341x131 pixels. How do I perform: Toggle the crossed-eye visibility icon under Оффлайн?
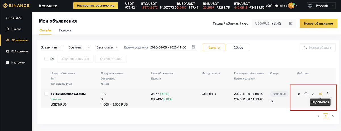(272, 101)
